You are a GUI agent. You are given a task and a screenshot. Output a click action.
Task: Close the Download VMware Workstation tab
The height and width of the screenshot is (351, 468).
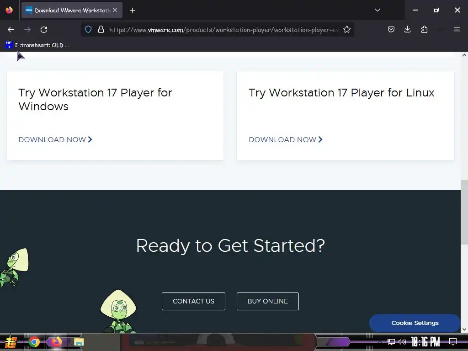[x=115, y=10]
